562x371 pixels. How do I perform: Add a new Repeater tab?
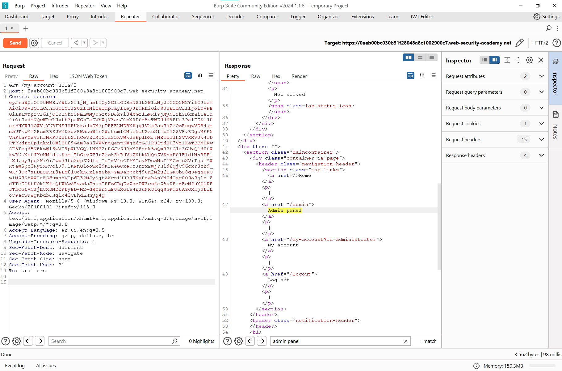(26, 28)
